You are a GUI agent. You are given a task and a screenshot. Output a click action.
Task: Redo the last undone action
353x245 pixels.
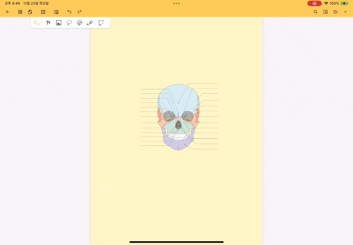[x=79, y=12]
